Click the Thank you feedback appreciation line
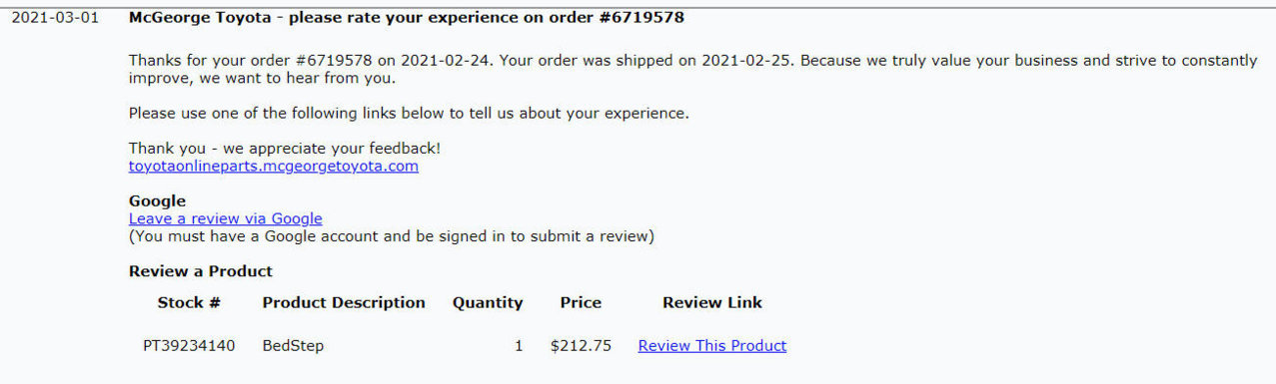The image size is (1276, 384). point(285,149)
